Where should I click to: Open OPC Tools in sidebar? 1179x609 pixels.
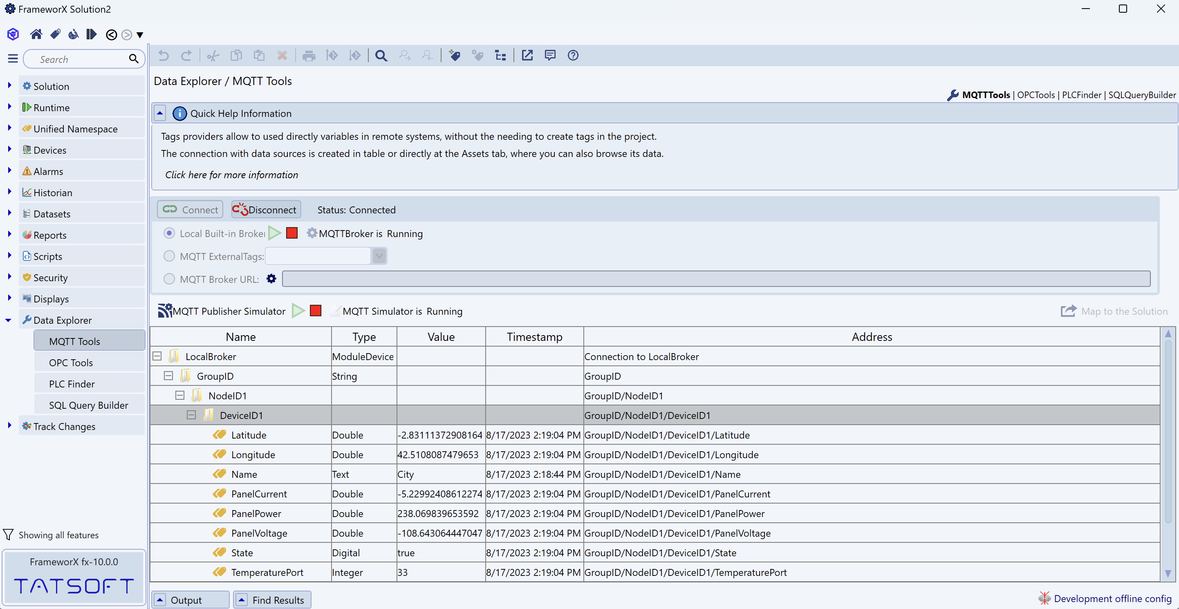[89, 363]
